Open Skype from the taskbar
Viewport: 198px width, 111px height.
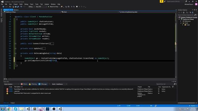(x=15, y=109)
